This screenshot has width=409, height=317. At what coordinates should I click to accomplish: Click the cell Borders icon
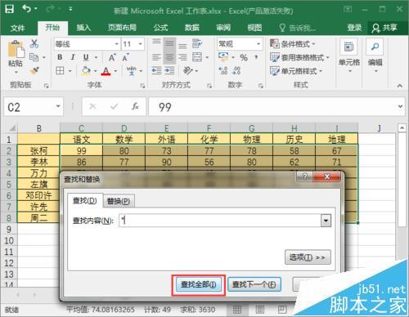click(60, 71)
